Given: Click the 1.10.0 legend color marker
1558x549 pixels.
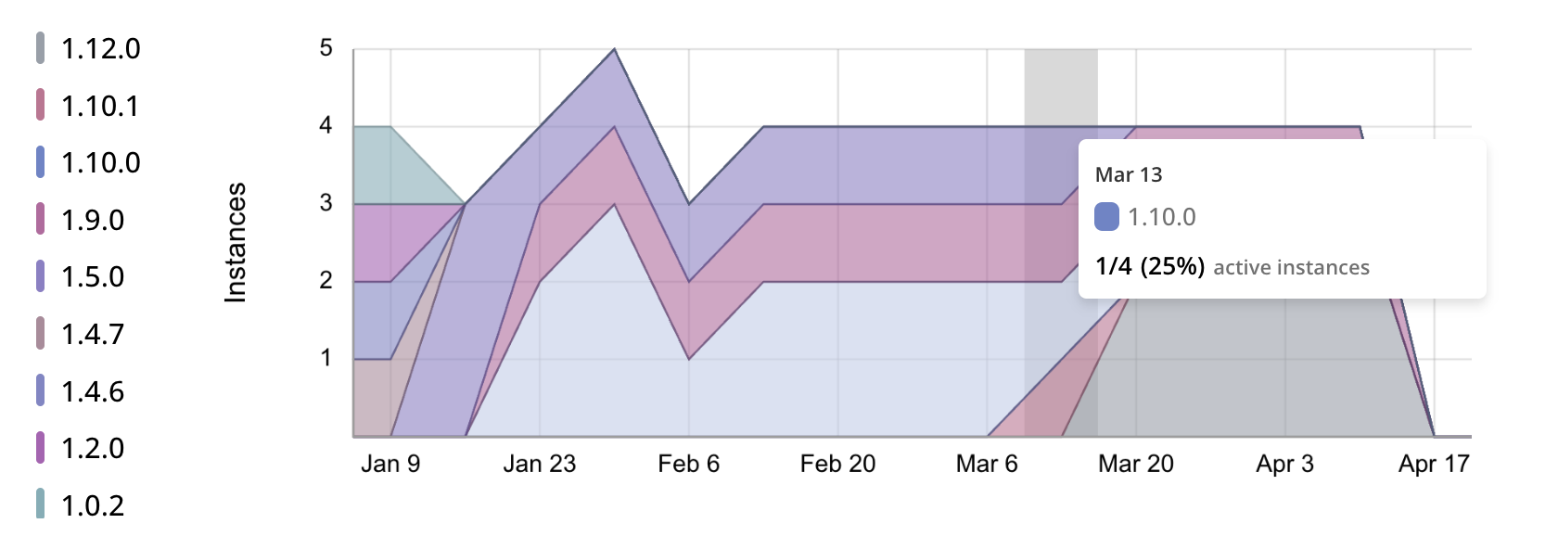Looking at the screenshot, I should click(x=40, y=162).
